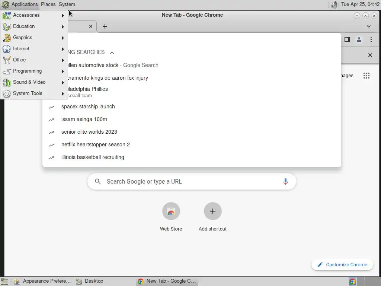
Task: Select 'spacex starship launch' suggestion
Action: point(192,107)
